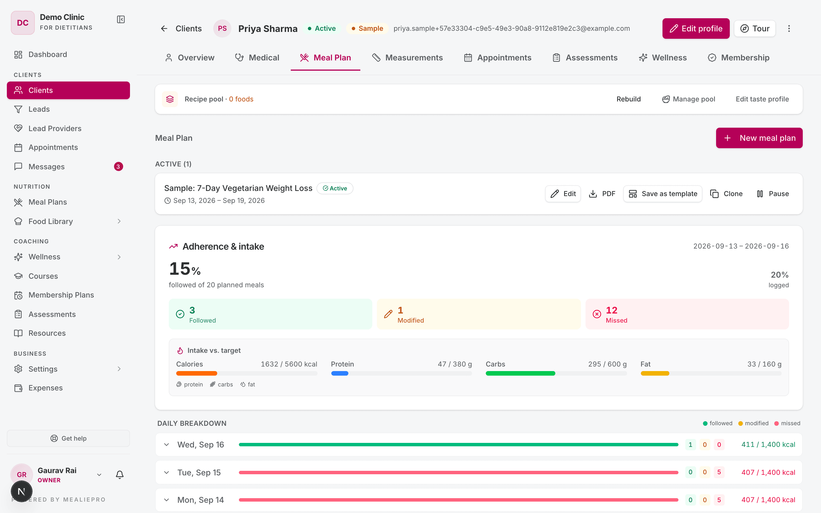Click Save as template

663,194
